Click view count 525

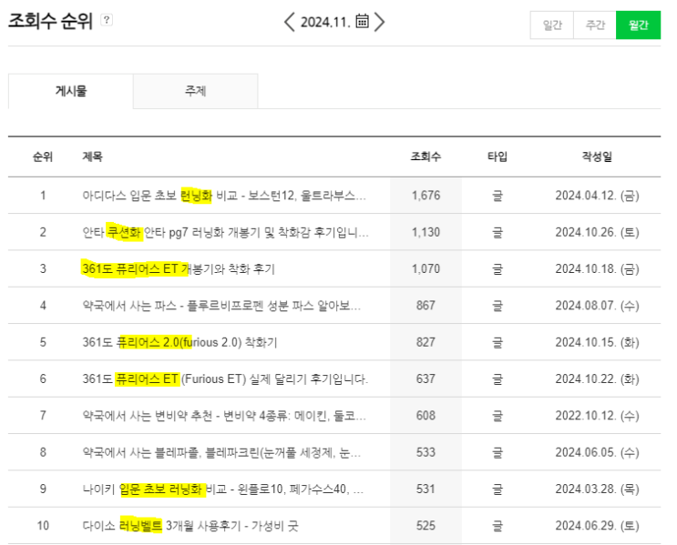pos(426,526)
